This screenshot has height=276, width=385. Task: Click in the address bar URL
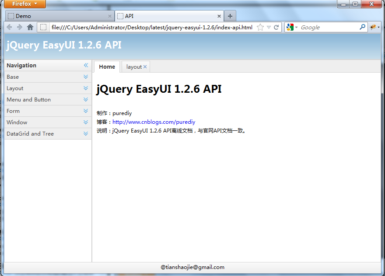point(152,27)
